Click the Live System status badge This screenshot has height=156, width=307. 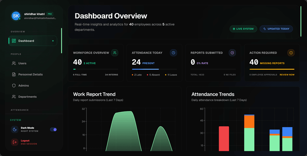pos(243,29)
